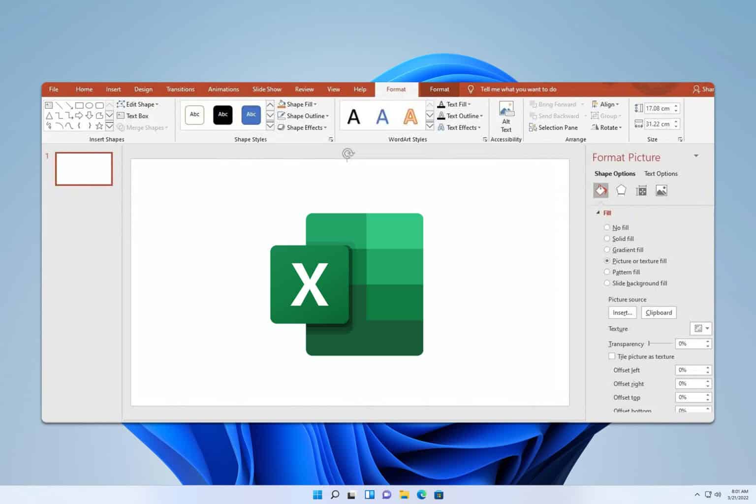This screenshot has height=504, width=756.
Task: Enable Tile picture as texture checkbox
Action: pyautogui.click(x=612, y=356)
